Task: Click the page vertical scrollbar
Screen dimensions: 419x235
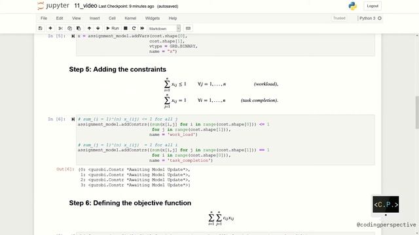Action: point(417,112)
